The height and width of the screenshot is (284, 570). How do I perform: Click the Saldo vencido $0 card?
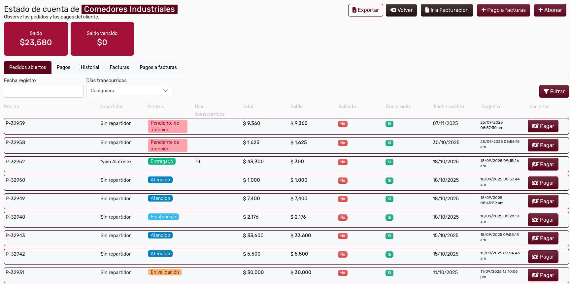pyautogui.click(x=102, y=39)
